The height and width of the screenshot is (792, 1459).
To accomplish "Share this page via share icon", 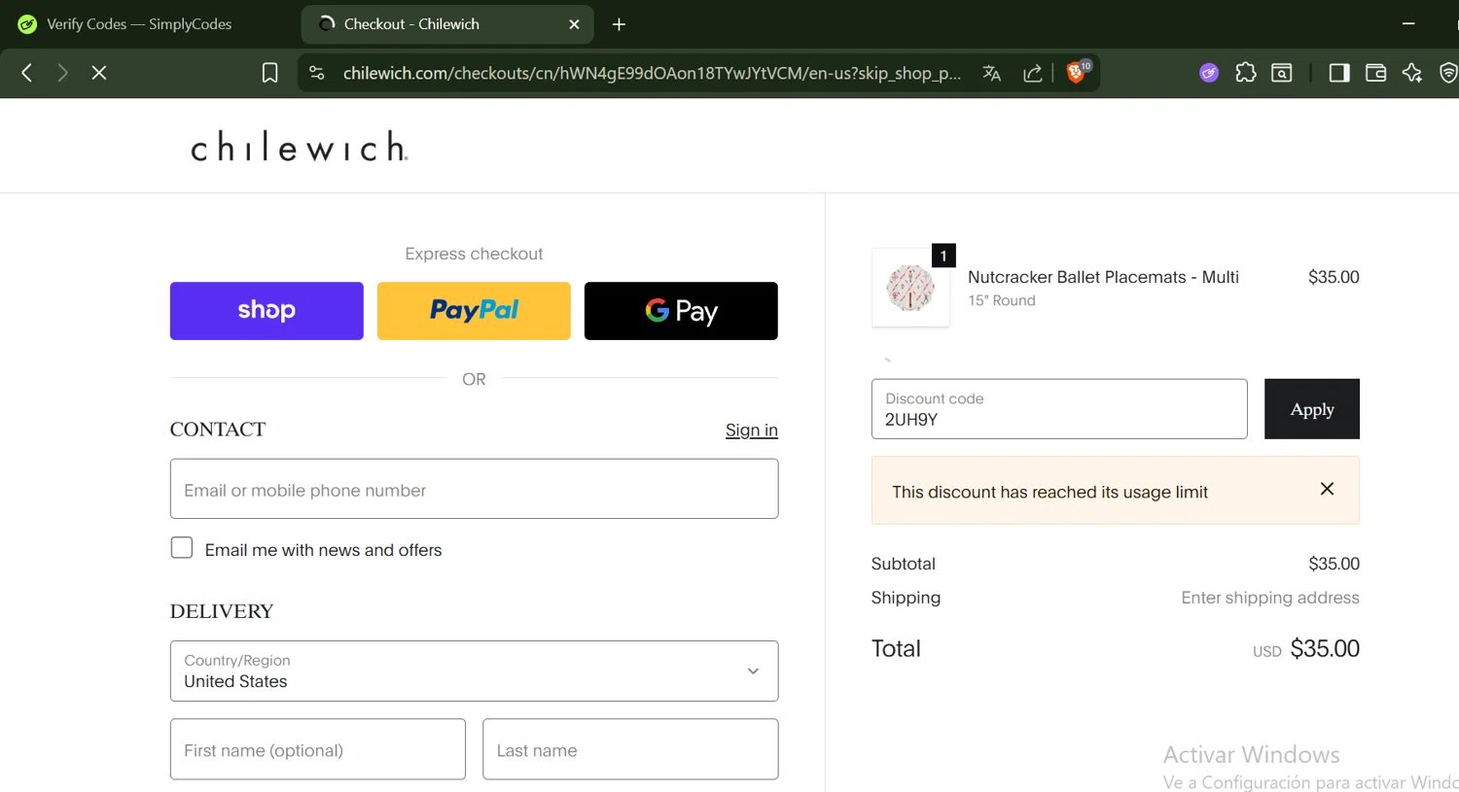I will coord(1033,73).
